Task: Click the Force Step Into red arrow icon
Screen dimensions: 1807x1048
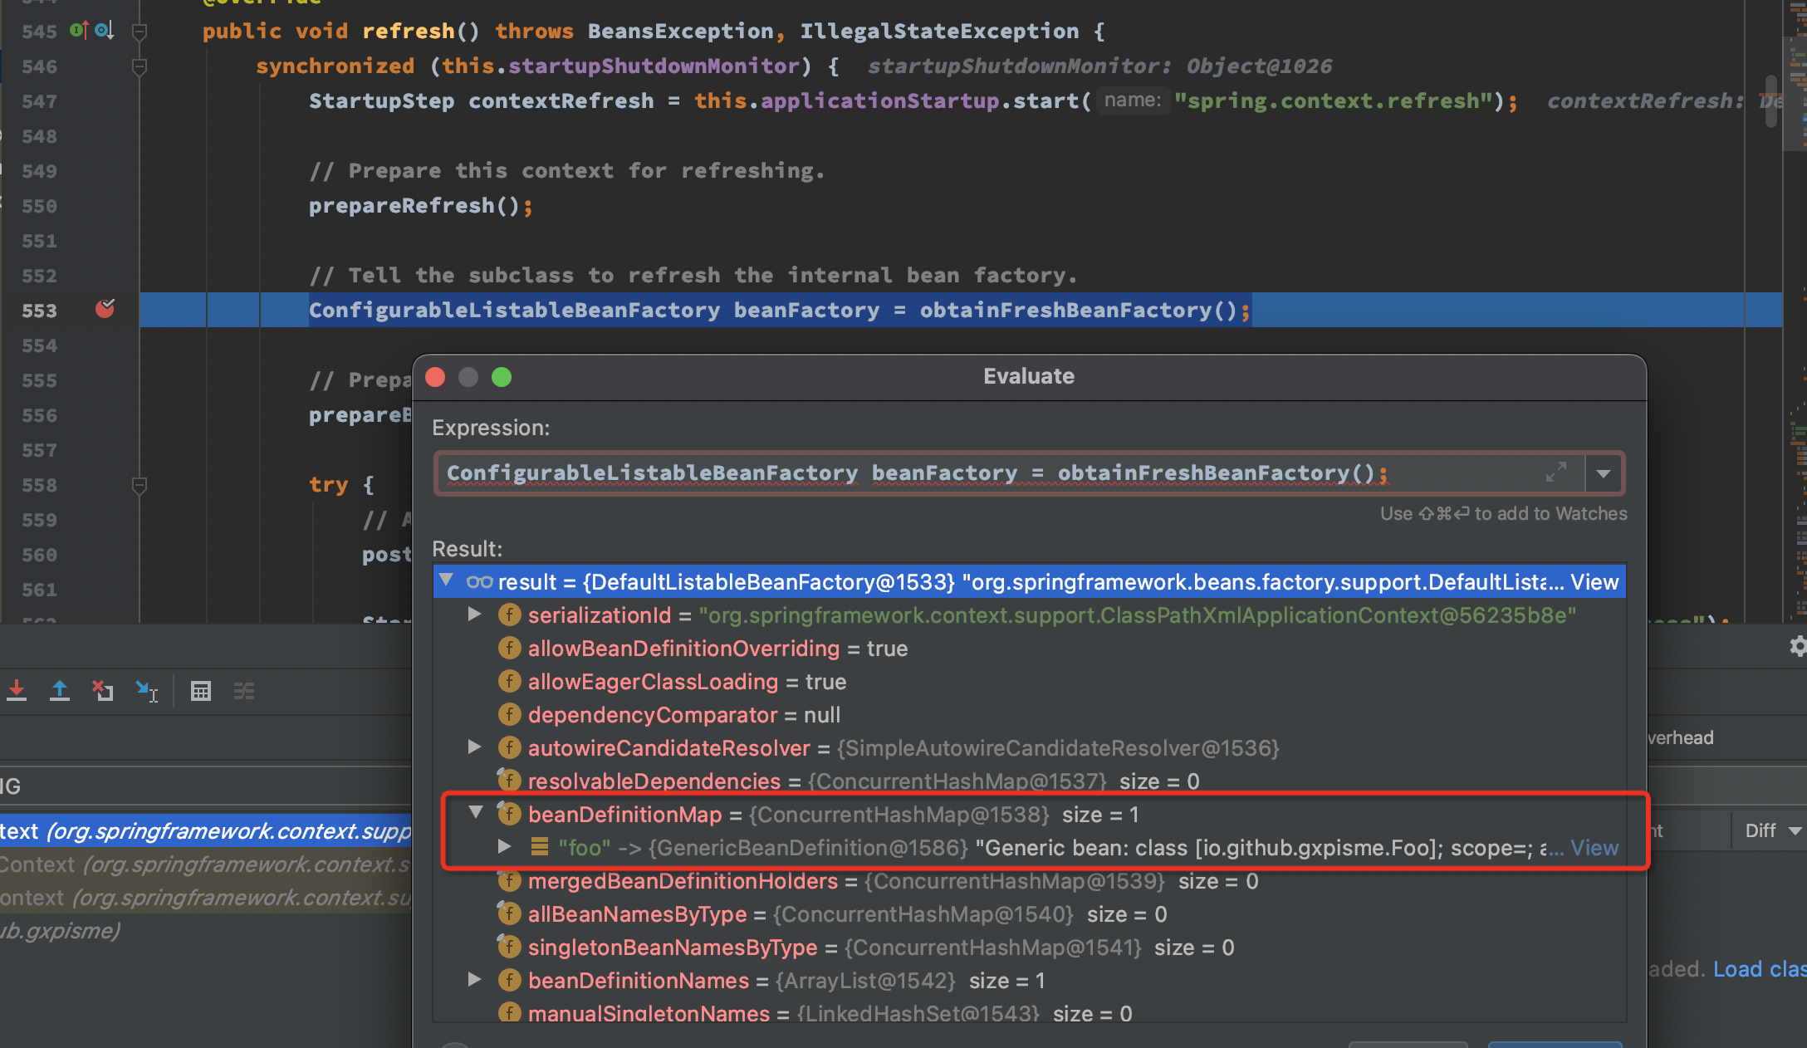Action: (x=17, y=691)
